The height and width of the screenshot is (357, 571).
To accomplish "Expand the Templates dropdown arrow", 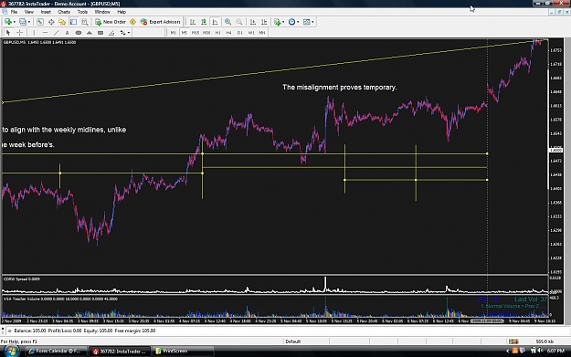I will (x=312, y=22).
